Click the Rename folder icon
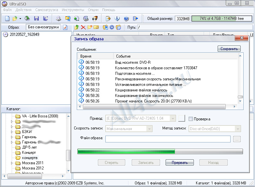The width and height of the screenshot is (255, 187). tap(96, 27)
